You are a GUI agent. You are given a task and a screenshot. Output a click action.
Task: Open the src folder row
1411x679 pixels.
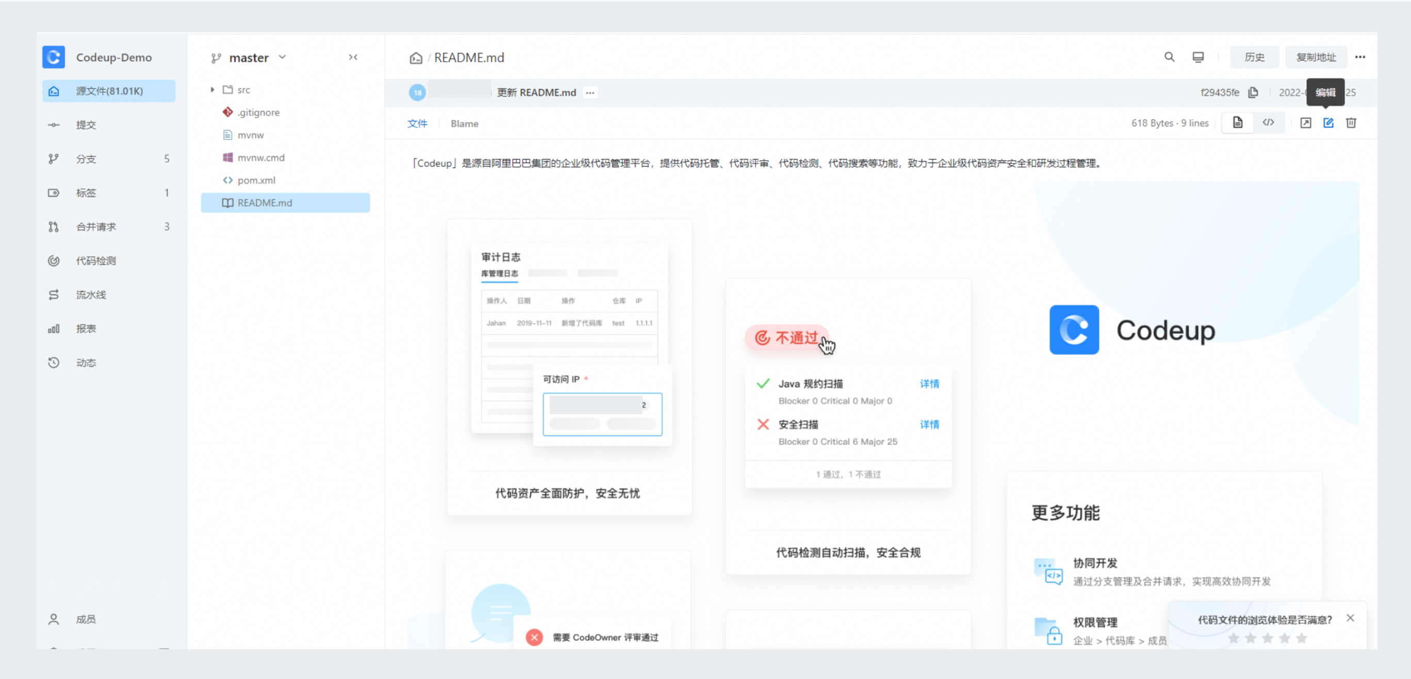coord(285,90)
